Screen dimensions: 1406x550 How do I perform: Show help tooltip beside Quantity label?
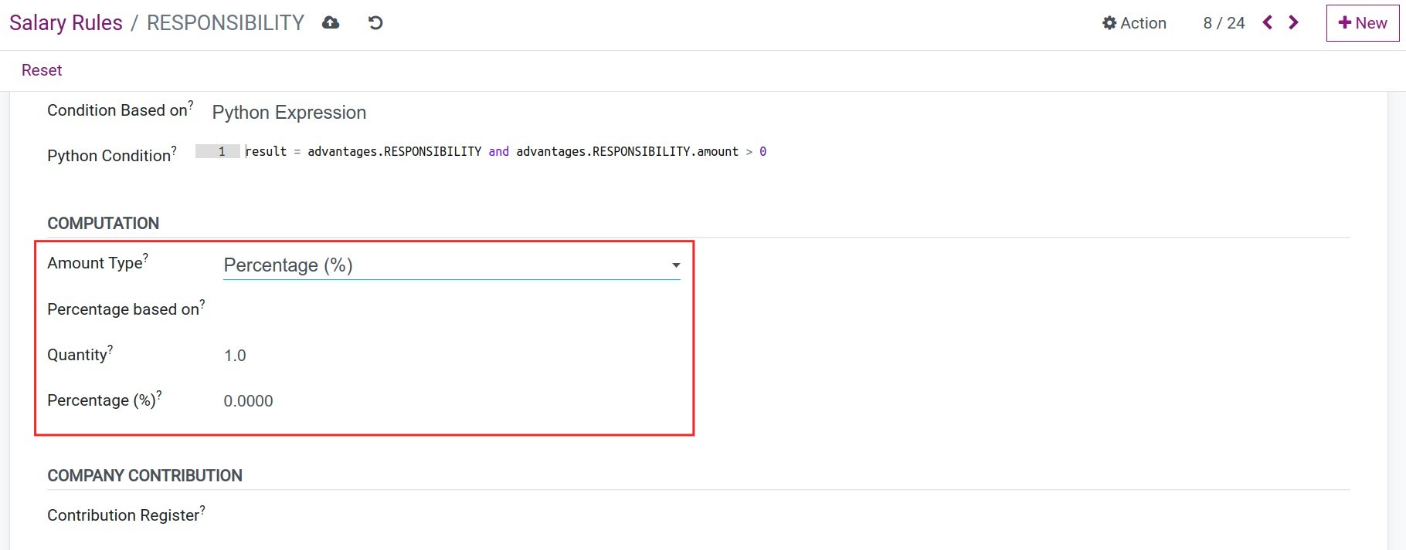tap(110, 349)
